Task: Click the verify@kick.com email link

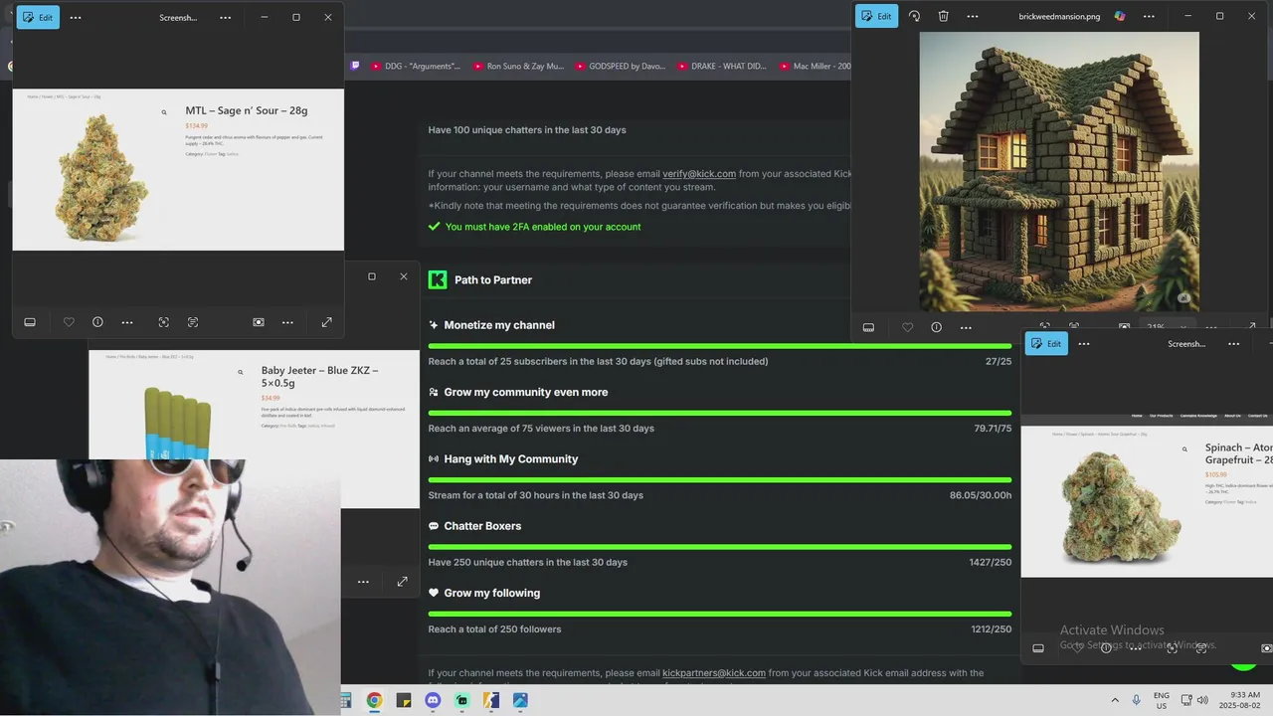Action: (699, 173)
